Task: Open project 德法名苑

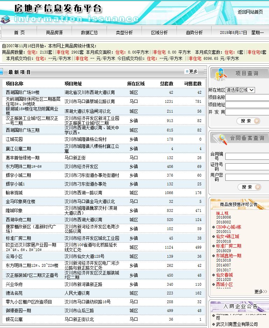Action: (14, 293)
